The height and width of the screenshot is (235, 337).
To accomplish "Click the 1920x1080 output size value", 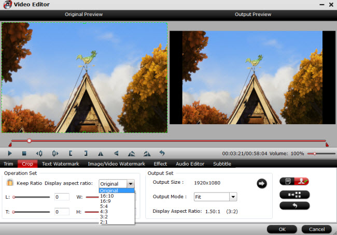I will click(207, 183).
